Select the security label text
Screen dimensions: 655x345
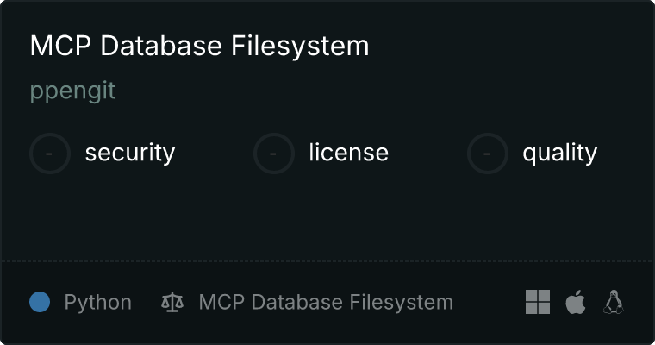pos(130,154)
